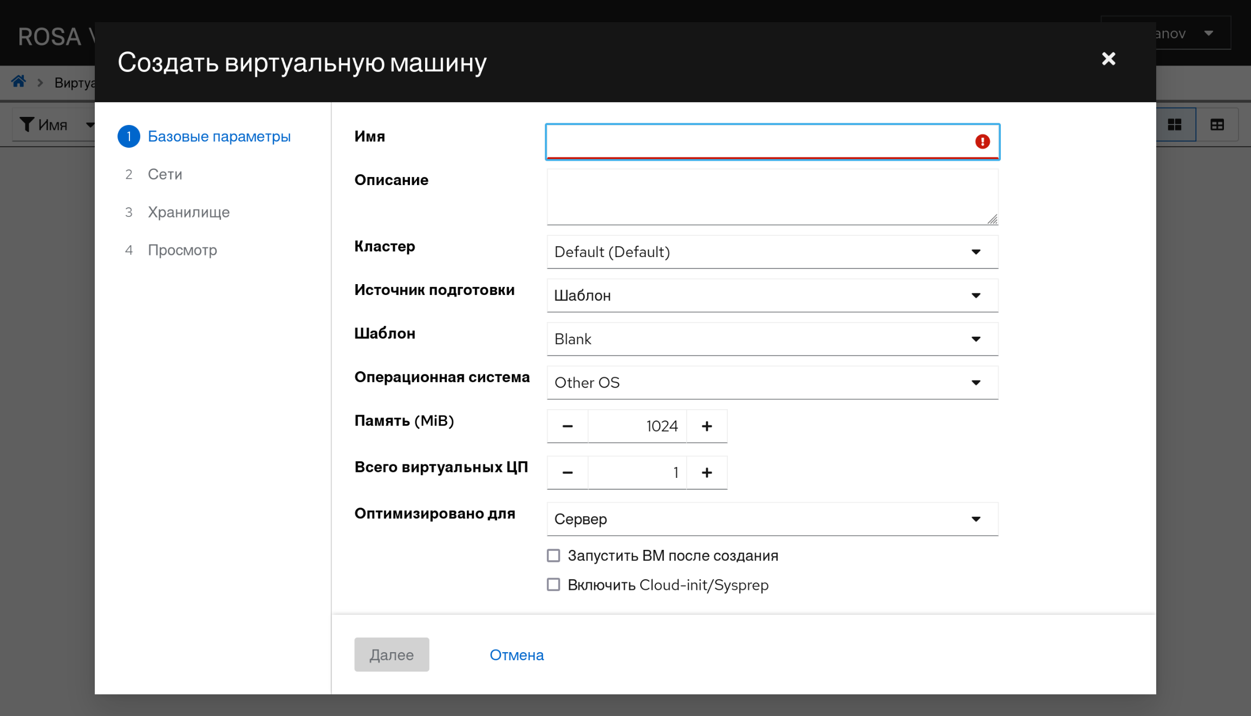
Task: Switch to table list view
Action: (1217, 125)
